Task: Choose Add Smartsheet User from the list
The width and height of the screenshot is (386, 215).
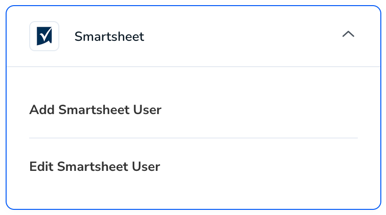Action: point(95,110)
